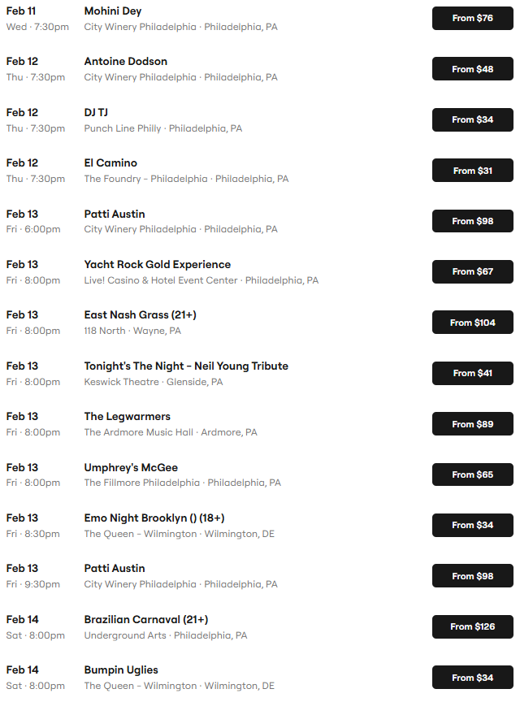Click the From $67 price button

coord(472,271)
